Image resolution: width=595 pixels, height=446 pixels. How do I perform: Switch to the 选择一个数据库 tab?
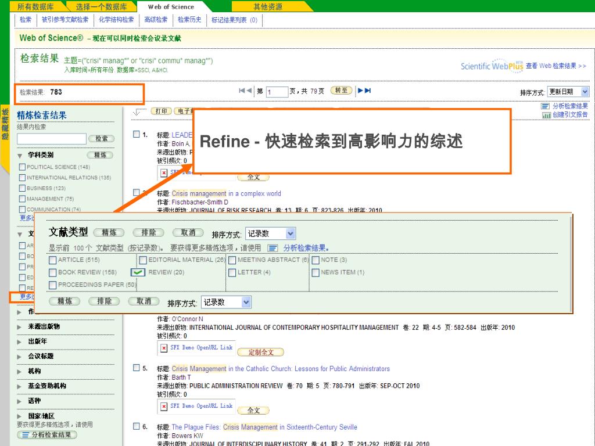(101, 6)
